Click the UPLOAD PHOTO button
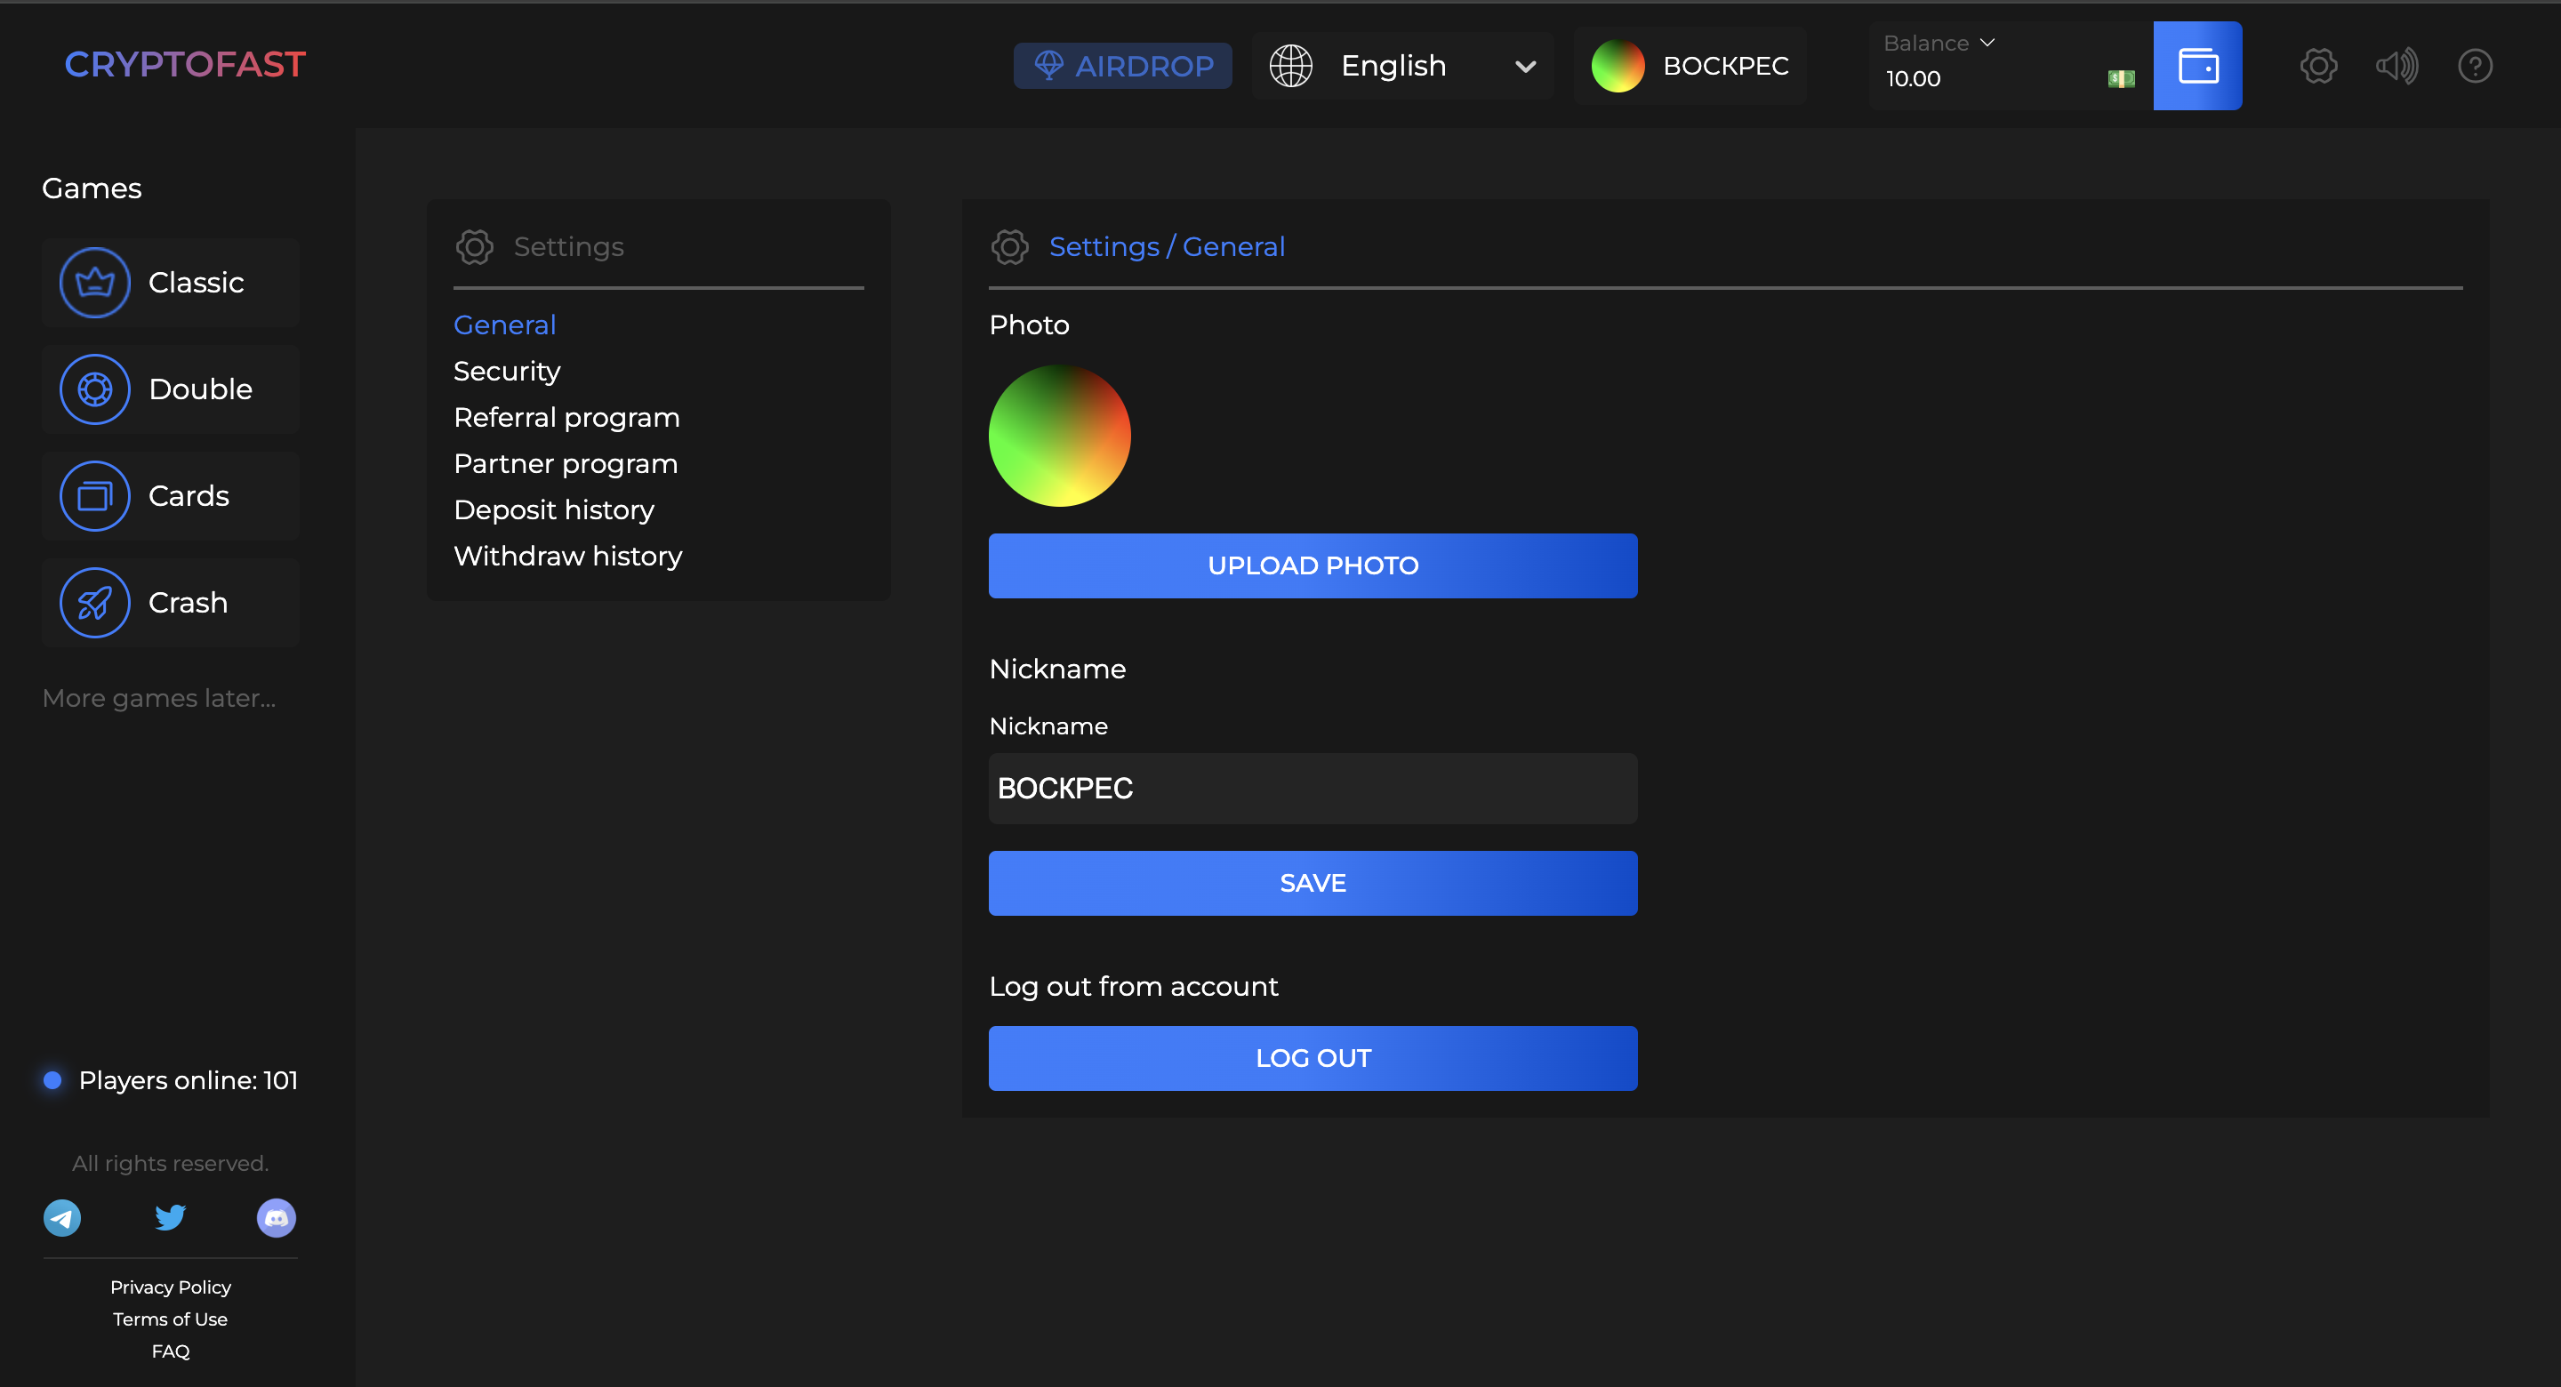 pyautogui.click(x=1313, y=565)
